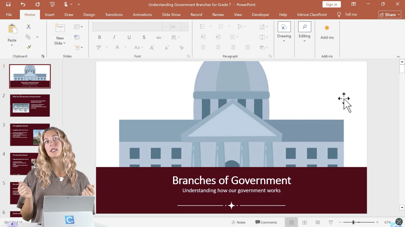The height and width of the screenshot is (227, 405).
Task: Click the Format Painter brush icon
Action: click(29, 47)
